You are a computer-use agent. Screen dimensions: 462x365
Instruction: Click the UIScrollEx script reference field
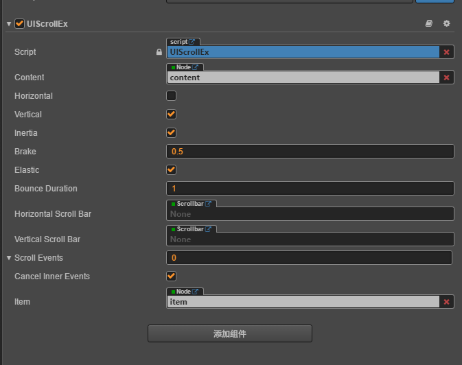(x=303, y=52)
